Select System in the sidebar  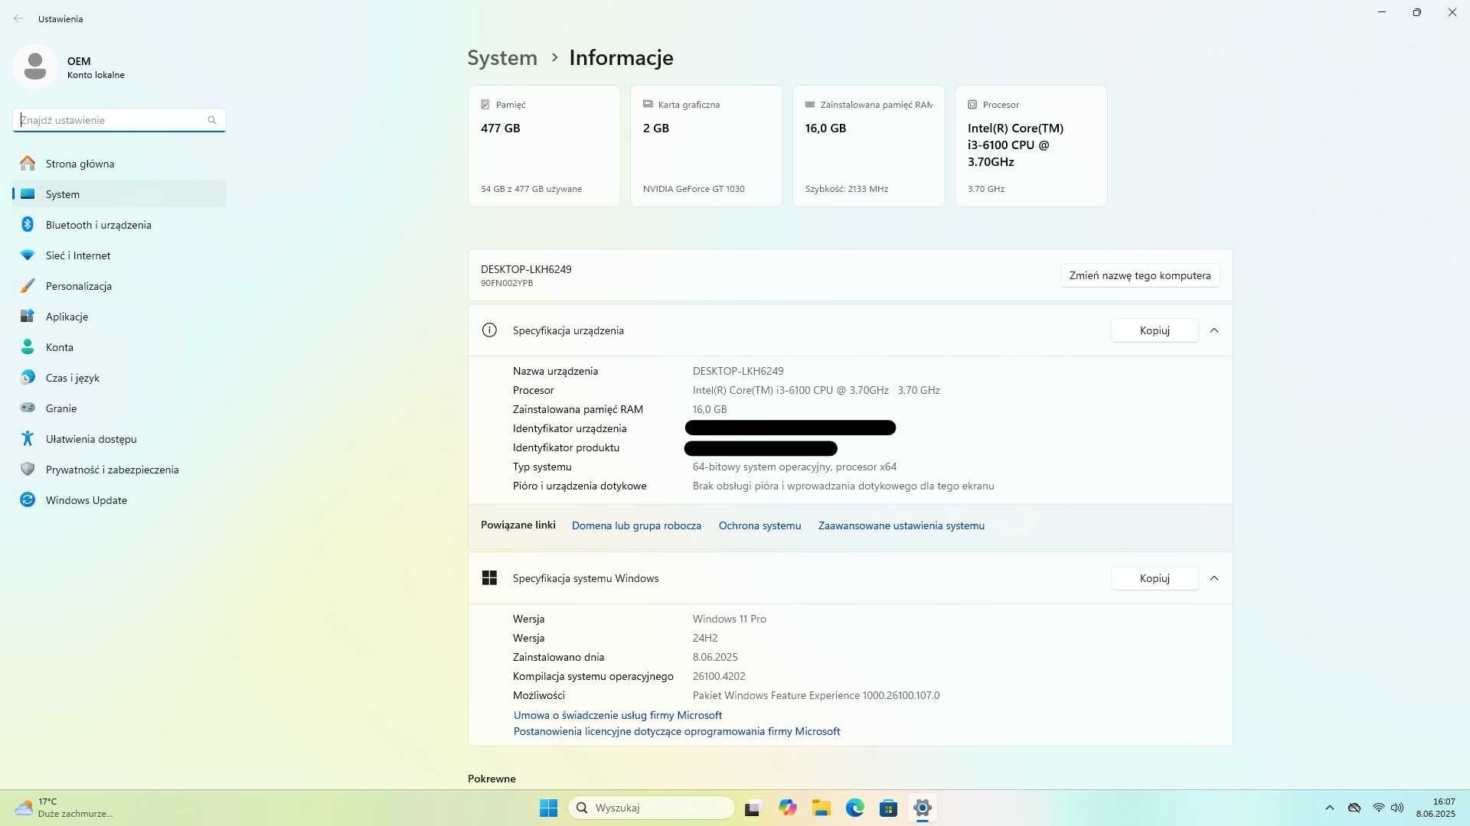click(119, 193)
